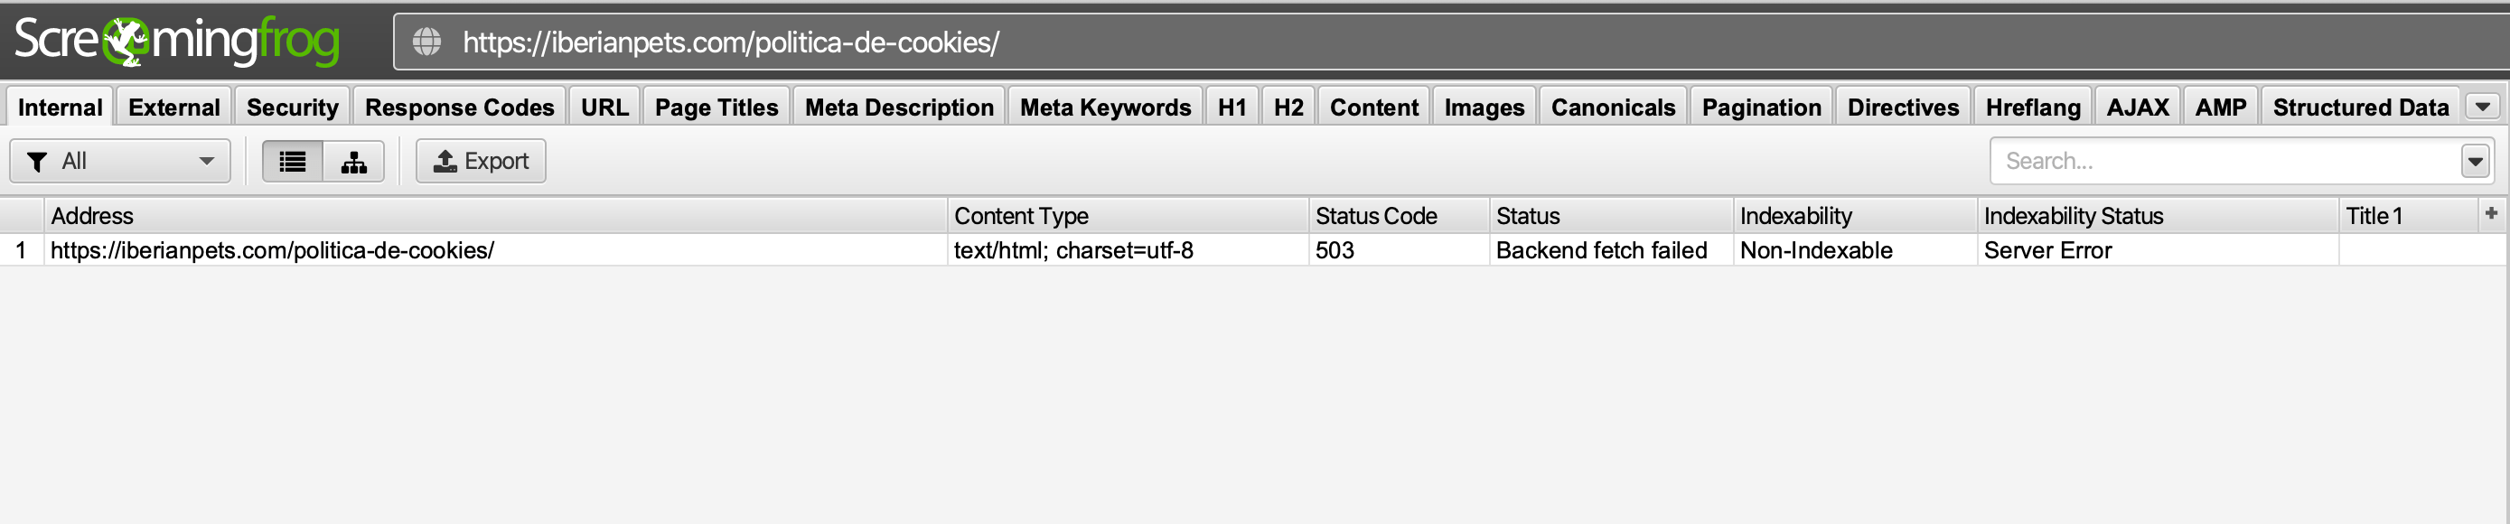Expand search options dropdown arrow
This screenshot has height=524, width=2510.
click(2475, 162)
